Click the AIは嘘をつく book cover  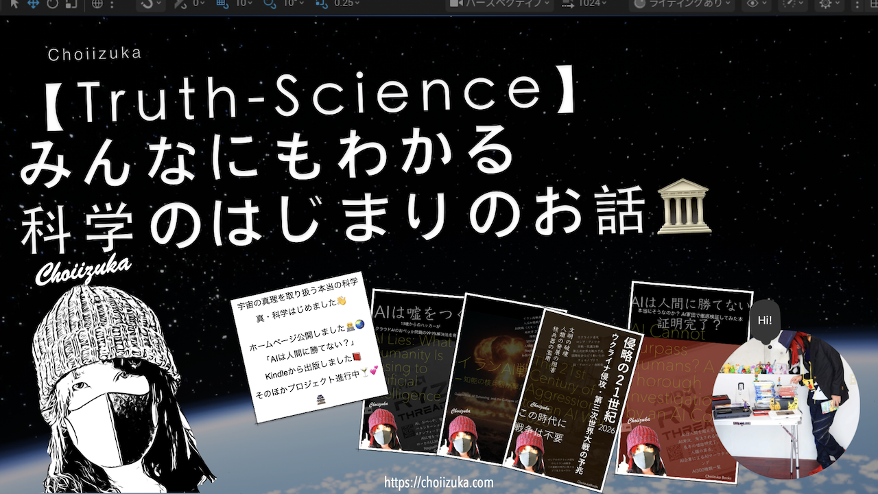(406, 373)
